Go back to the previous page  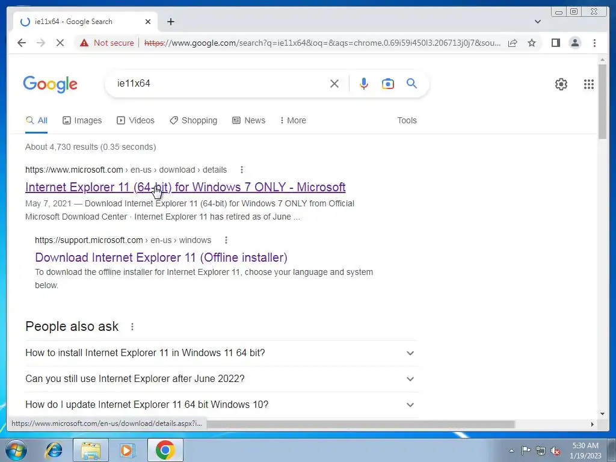pos(22,43)
